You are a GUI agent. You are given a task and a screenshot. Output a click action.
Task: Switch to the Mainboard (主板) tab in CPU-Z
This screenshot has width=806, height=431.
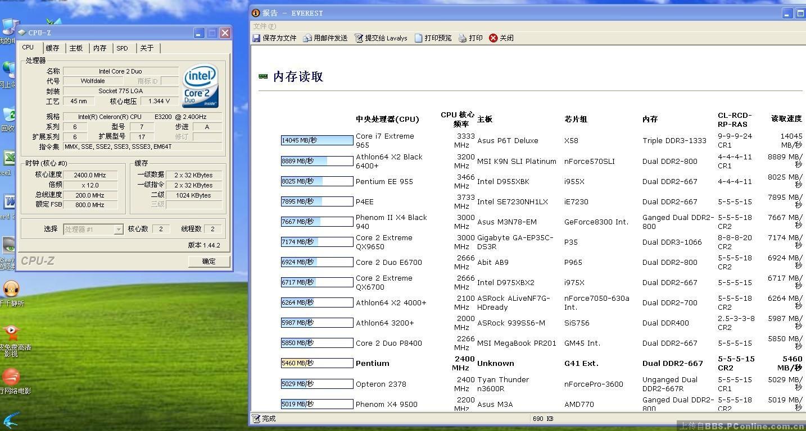point(76,48)
